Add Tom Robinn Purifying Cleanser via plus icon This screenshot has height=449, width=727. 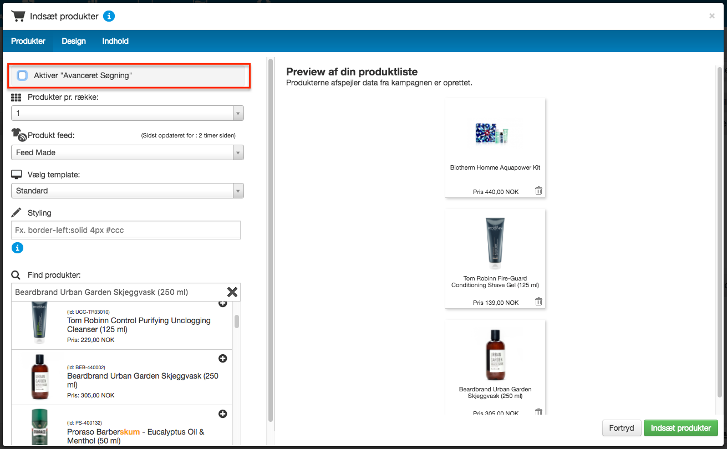[x=223, y=304]
